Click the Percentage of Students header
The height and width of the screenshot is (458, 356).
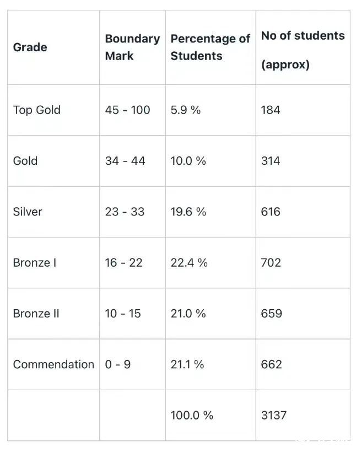[x=210, y=47]
